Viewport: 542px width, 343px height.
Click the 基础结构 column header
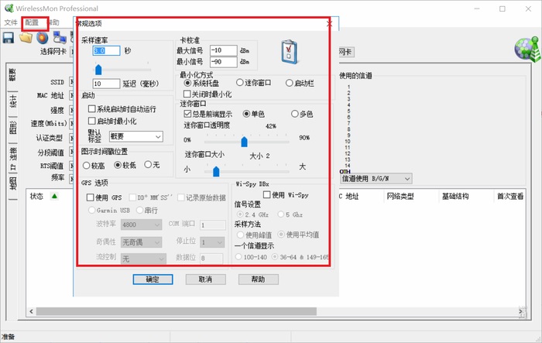pyautogui.click(x=455, y=197)
